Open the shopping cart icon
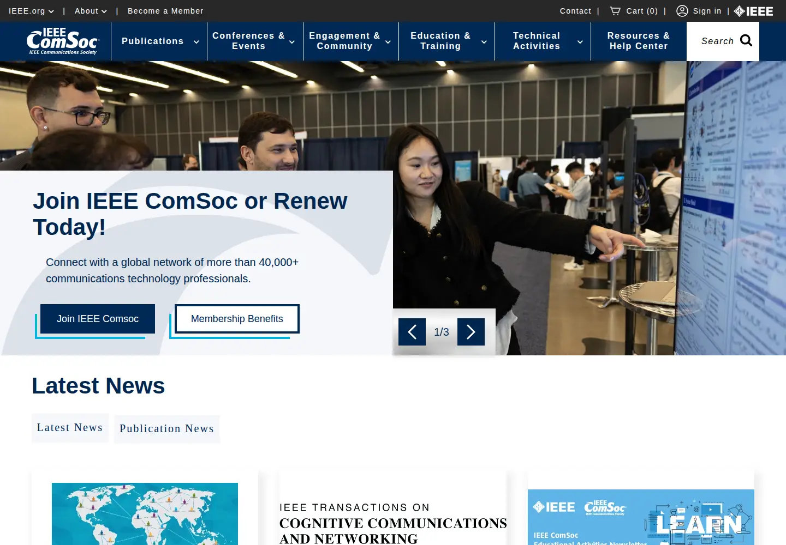This screenshot has width=786, height=545. pyautogui.click(x=615, y=11)
